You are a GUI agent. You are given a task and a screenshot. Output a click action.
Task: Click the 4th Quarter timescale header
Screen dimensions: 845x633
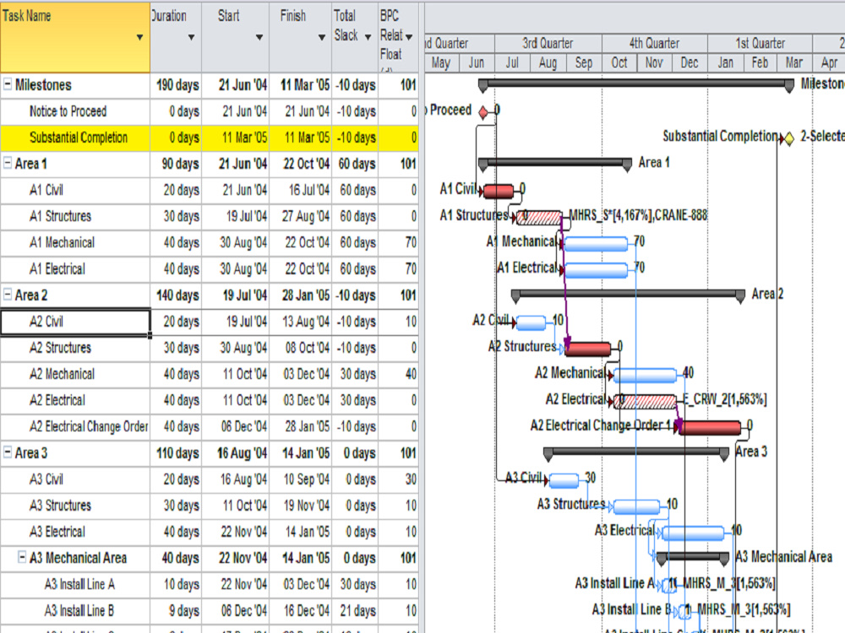pos(654,43)
